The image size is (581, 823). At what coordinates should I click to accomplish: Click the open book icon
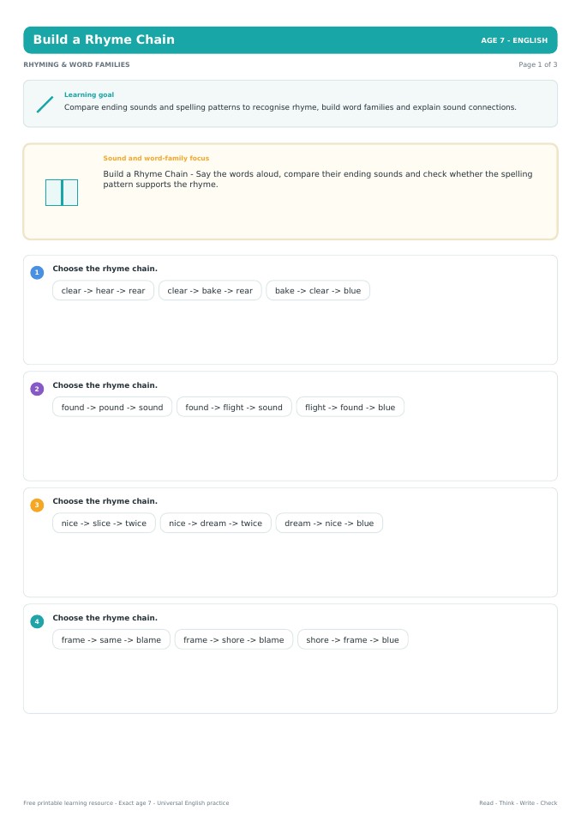62,192
